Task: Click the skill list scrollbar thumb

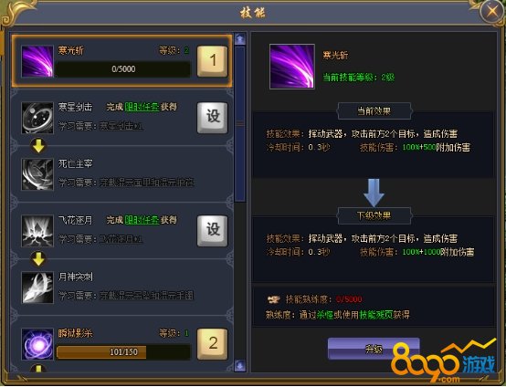Action: [240, 124]
